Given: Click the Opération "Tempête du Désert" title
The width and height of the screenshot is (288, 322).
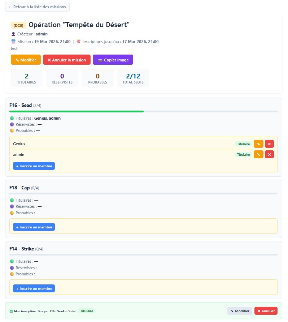Looking at the screenshot, I should tap(79, 25).
